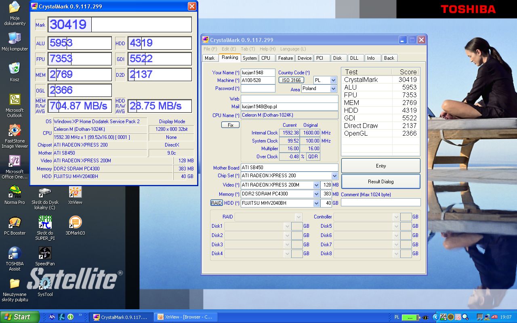The image size is (517, 323).
Task: Launch Microsoft Outlook desktop shortcut
Action: (x=15, y=105)
